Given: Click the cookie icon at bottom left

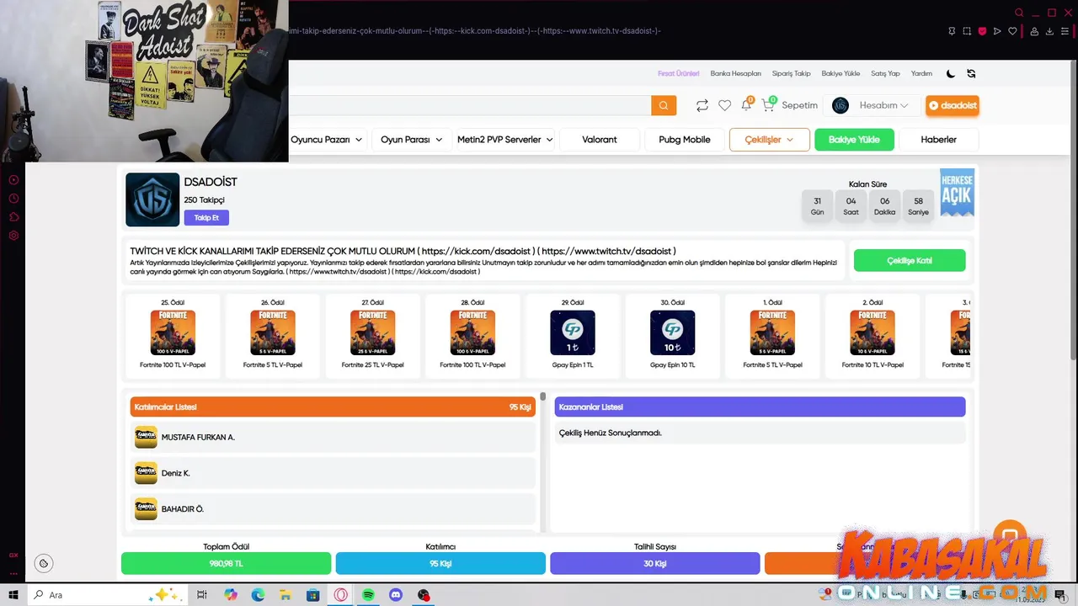Looking at the screenshot, I should click(x=44, y=563).
